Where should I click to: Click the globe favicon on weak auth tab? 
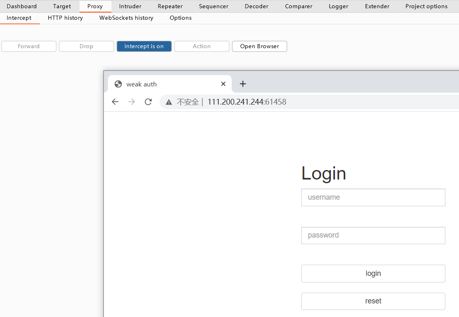coord(118,84)
